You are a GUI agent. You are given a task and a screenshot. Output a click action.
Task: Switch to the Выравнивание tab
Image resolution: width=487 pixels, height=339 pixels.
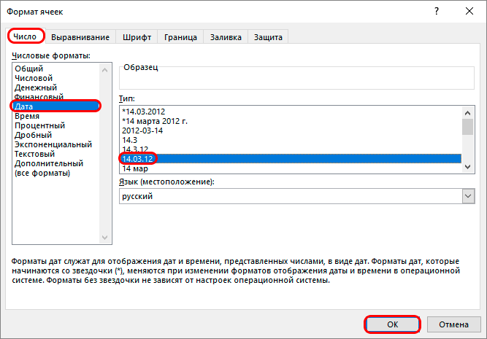[x=80, y=37]
